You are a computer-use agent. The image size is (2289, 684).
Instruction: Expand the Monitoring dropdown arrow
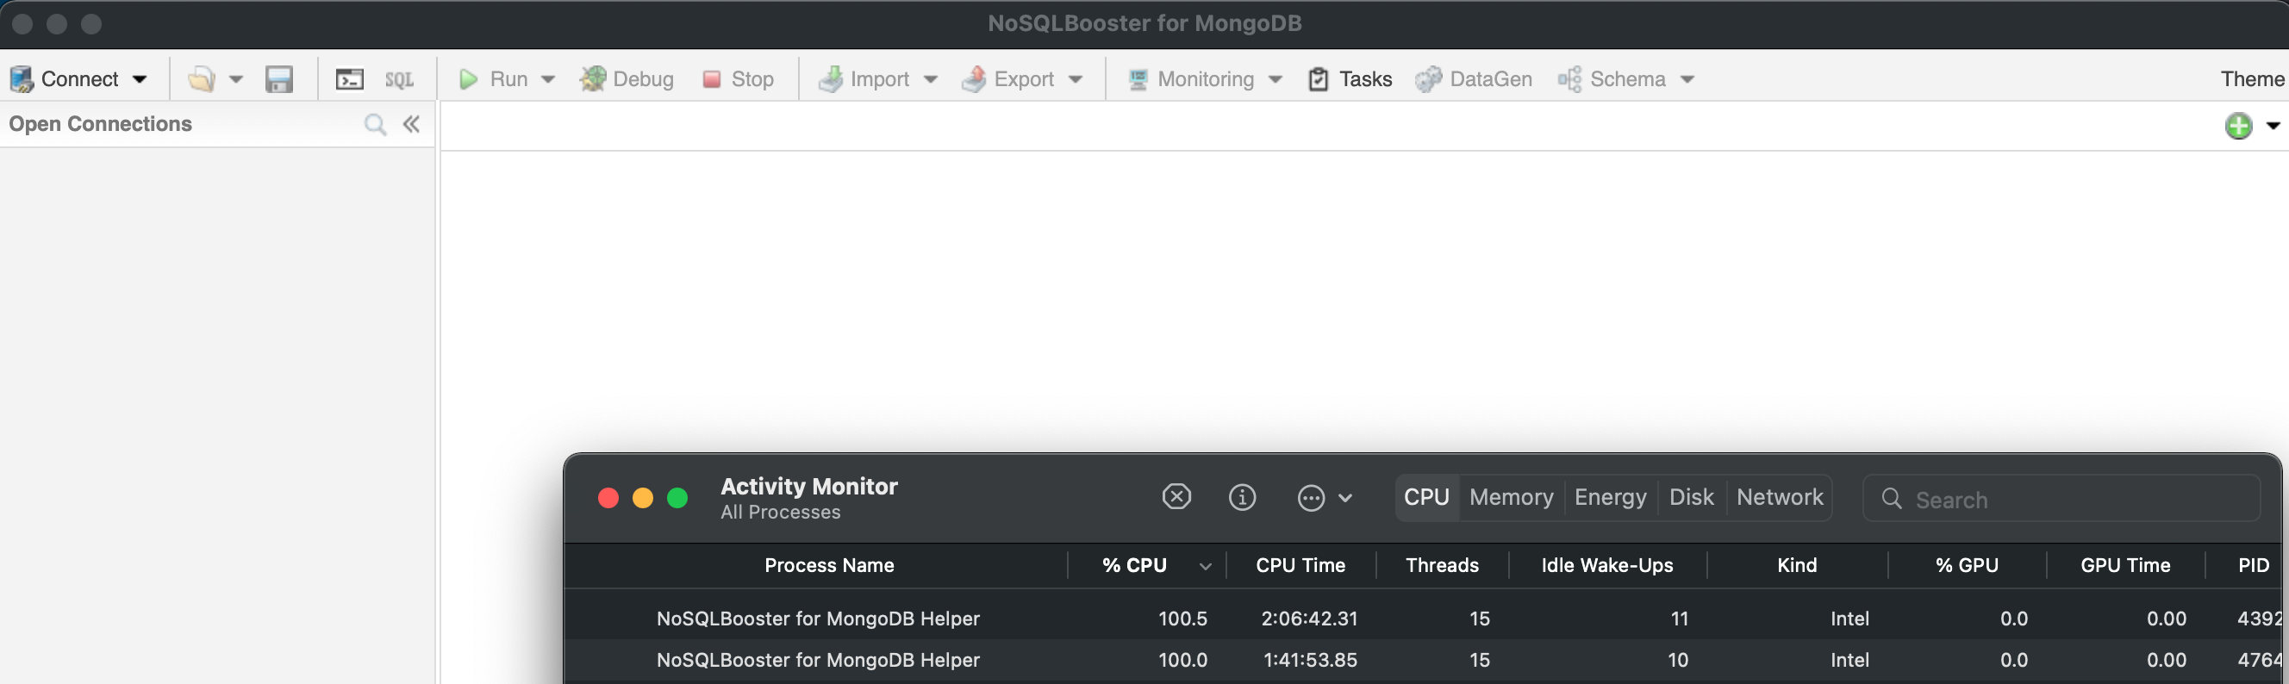[1275, 79]
